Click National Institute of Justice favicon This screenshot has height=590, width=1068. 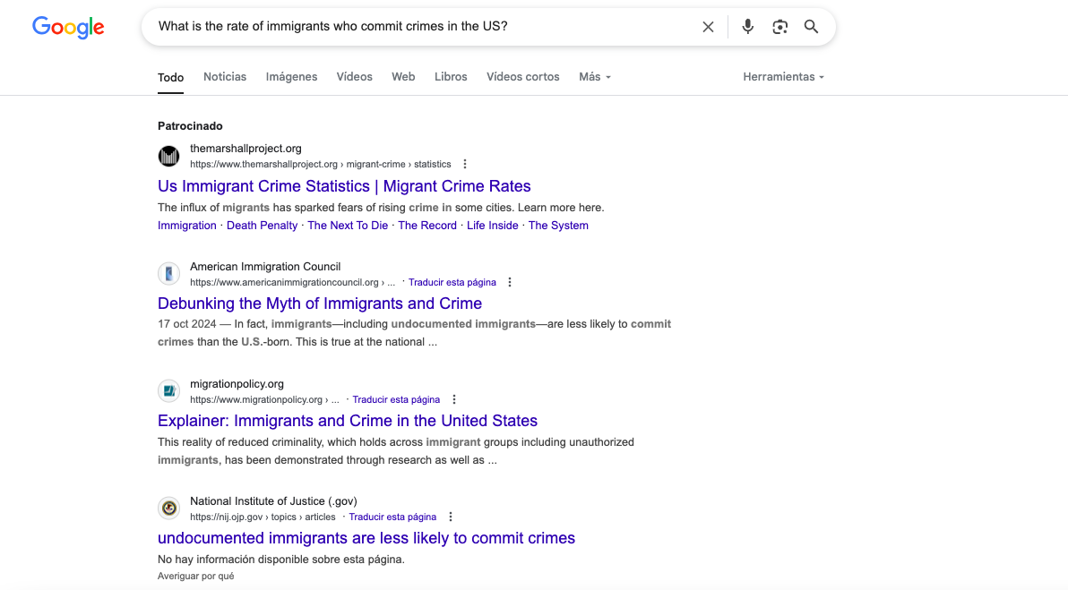(169, 508)
